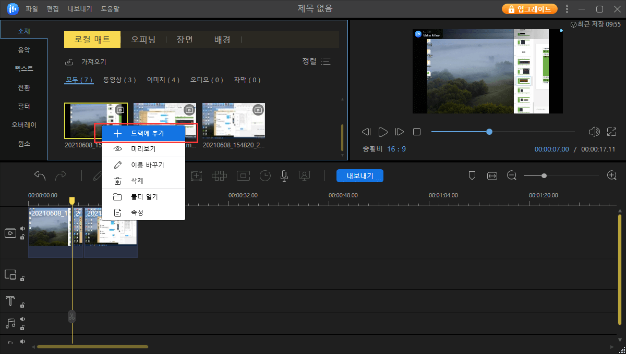Click the scissors split icon on the playhead

pos(71,316)
